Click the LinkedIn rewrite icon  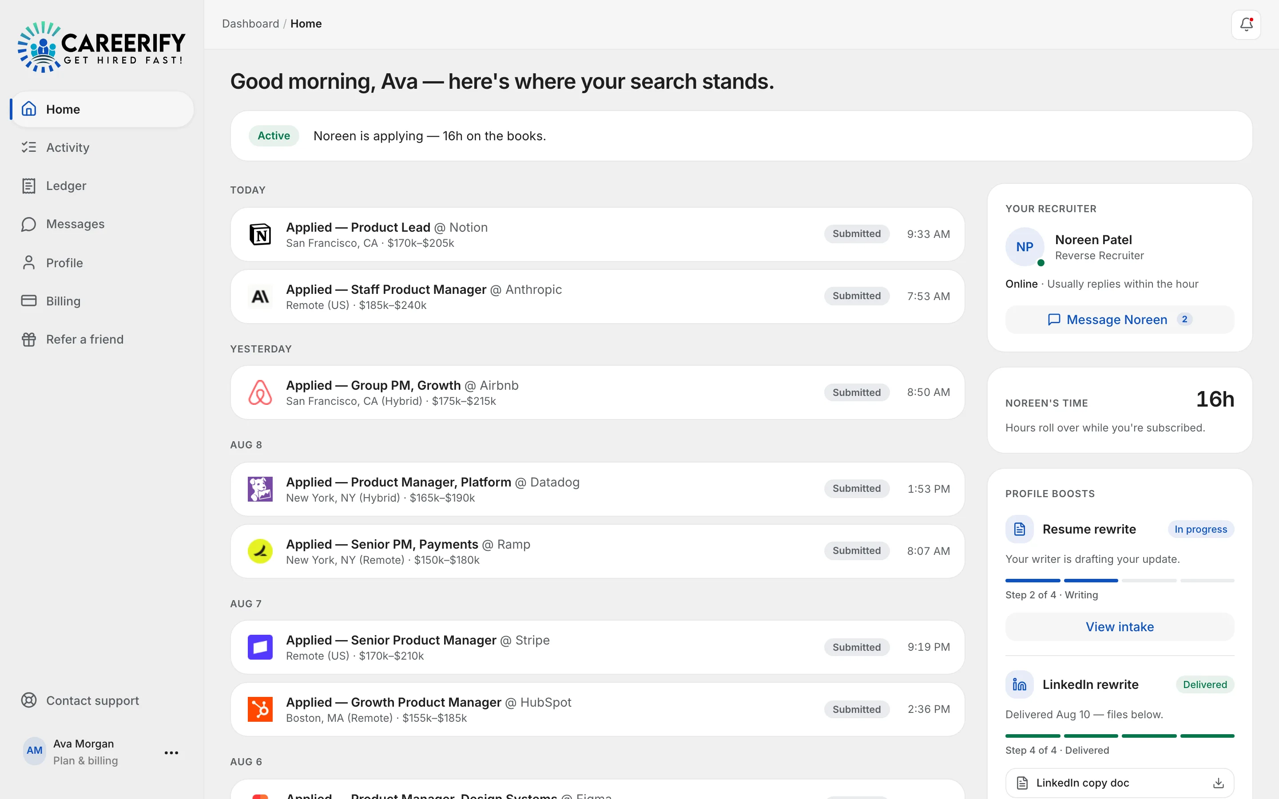(1020, 684)
